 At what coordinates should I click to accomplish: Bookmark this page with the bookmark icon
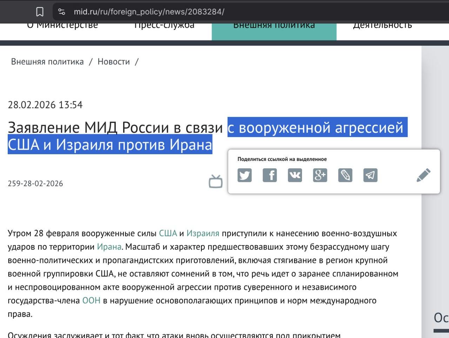[40, 12]
